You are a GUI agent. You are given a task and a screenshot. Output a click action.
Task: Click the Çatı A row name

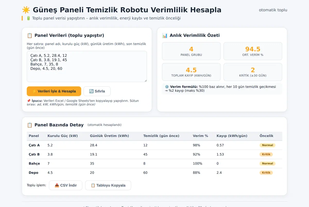coord(34,145)
